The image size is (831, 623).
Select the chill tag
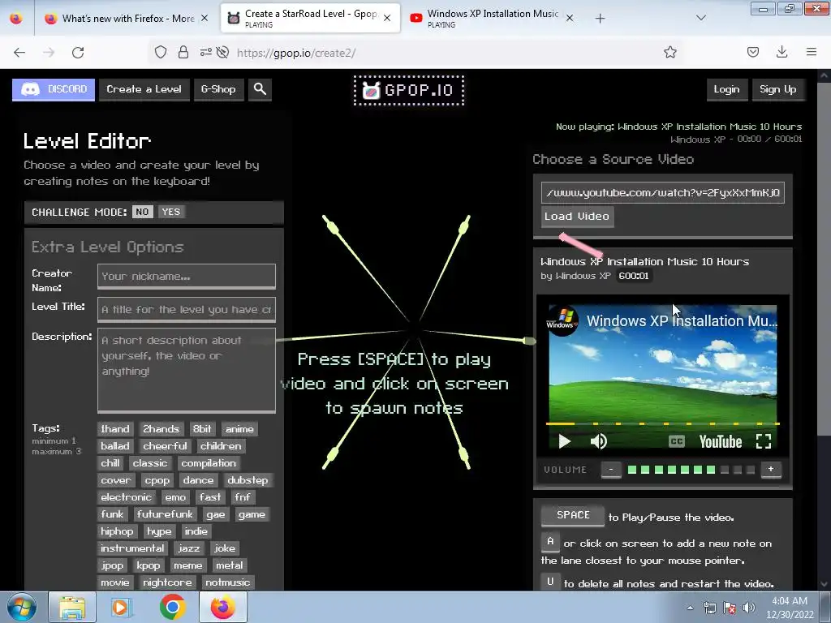pos(110,463)
